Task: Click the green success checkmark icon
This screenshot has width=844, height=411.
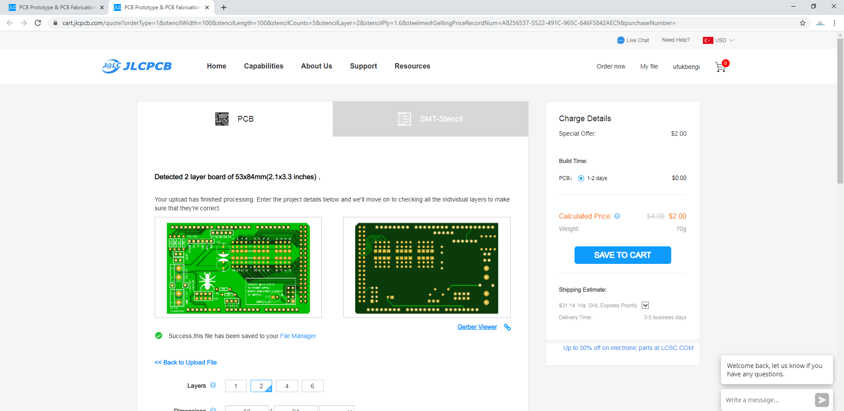Action: tap(159, 336)
